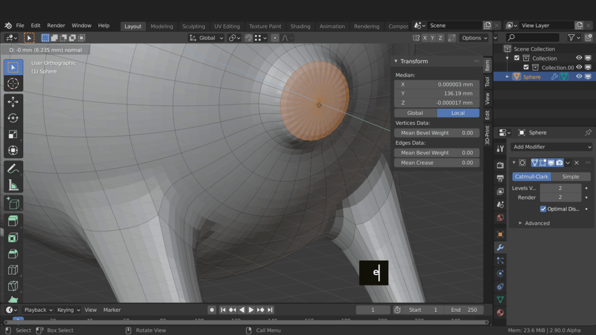
Task: Open the Modifier properties wrench tab
Action: [500, 247]
